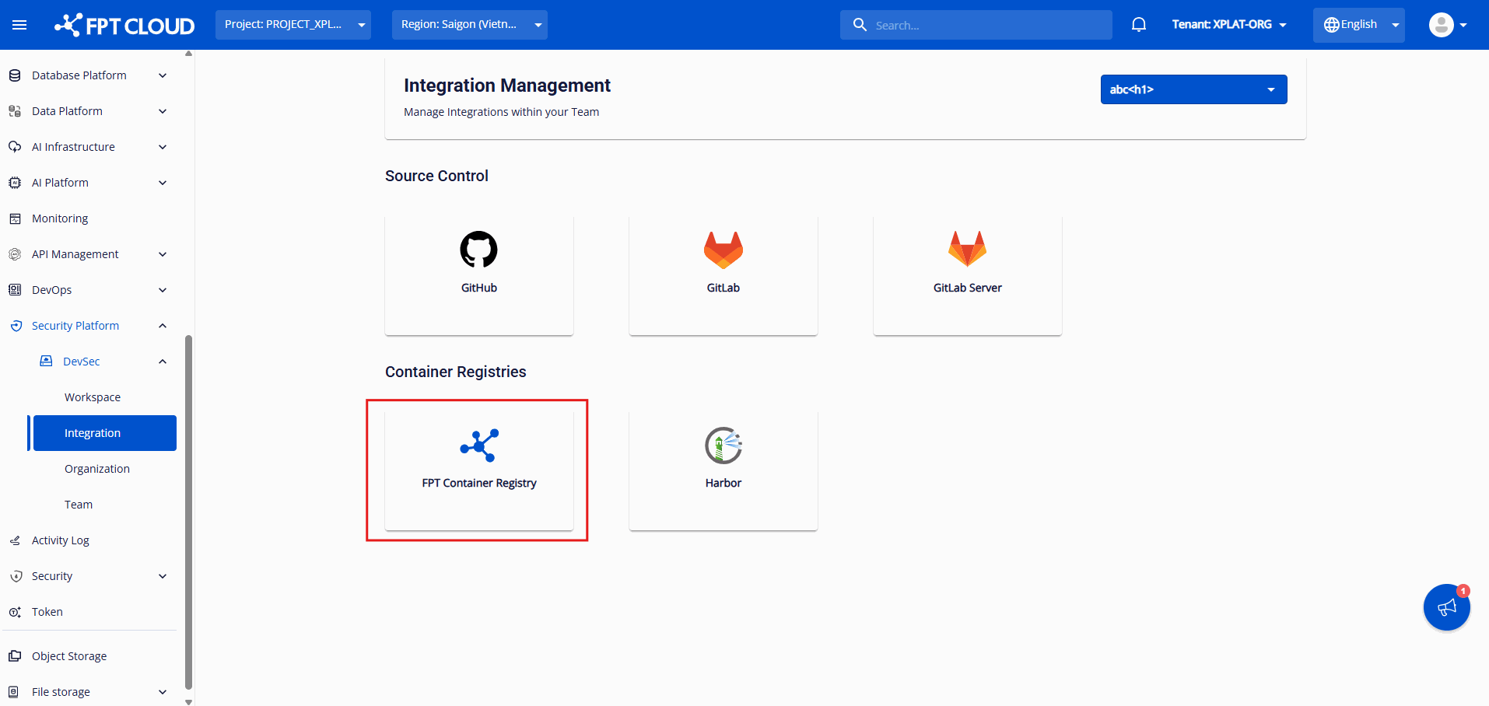
Task: Open the Tenant XPLAT-ORG dropdown
Action: tap(1229, 25)
